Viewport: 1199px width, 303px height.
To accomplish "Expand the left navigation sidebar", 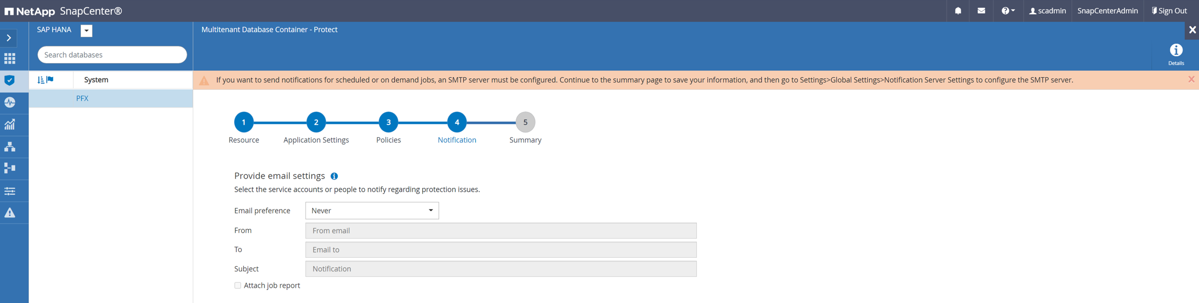I will tap(9, 38).
